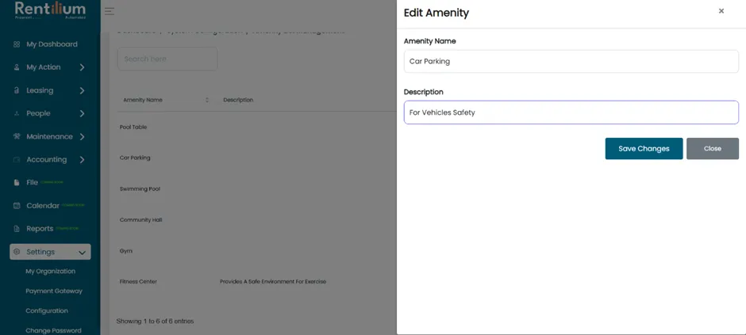This screenshot has width=746, height=335.
Task: Click the People sidebar icon
Action: [17, 113]
